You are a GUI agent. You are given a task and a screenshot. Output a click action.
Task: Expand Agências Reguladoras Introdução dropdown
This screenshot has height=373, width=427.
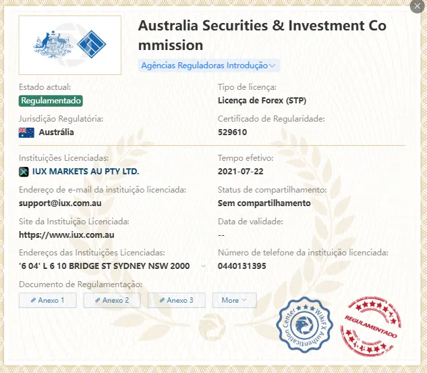pyautogui.click(x=209, y=66)
